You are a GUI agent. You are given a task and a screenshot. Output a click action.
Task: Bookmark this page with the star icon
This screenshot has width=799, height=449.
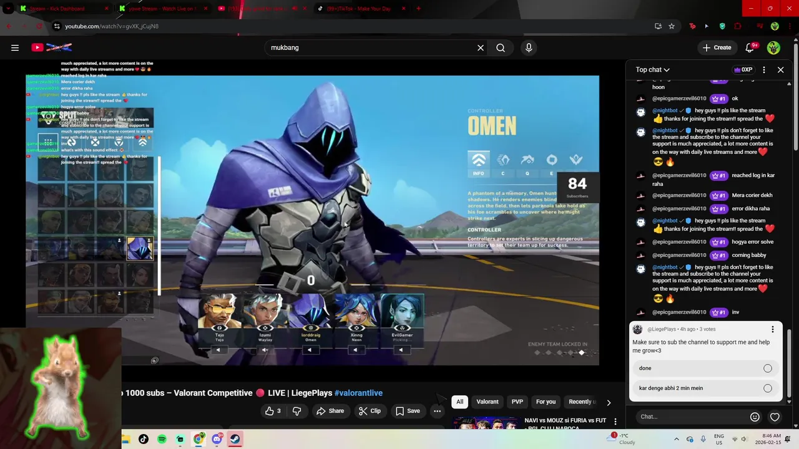click(672, 26)
